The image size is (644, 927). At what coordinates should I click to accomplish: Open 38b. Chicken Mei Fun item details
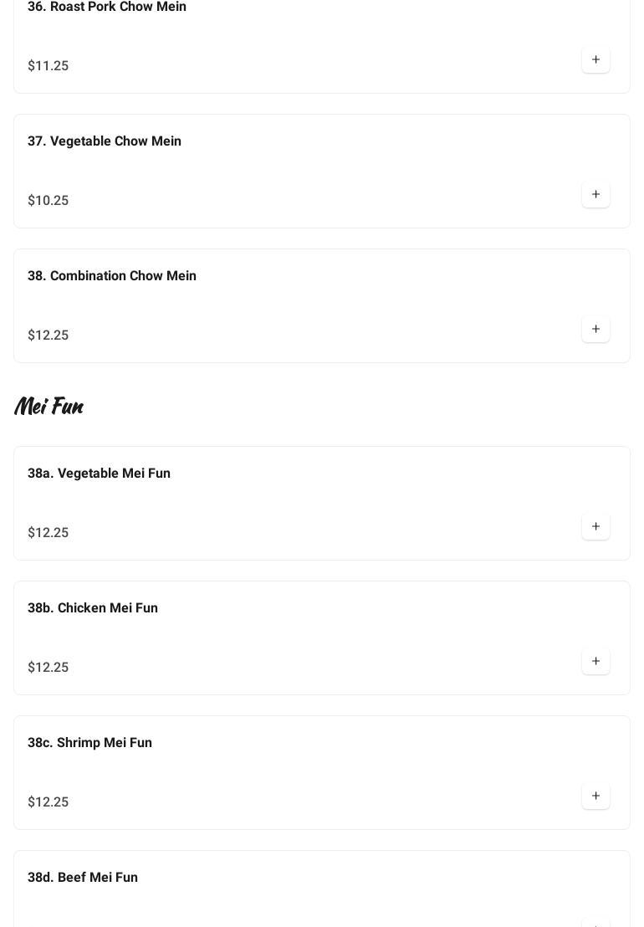[x=93, y=608]
